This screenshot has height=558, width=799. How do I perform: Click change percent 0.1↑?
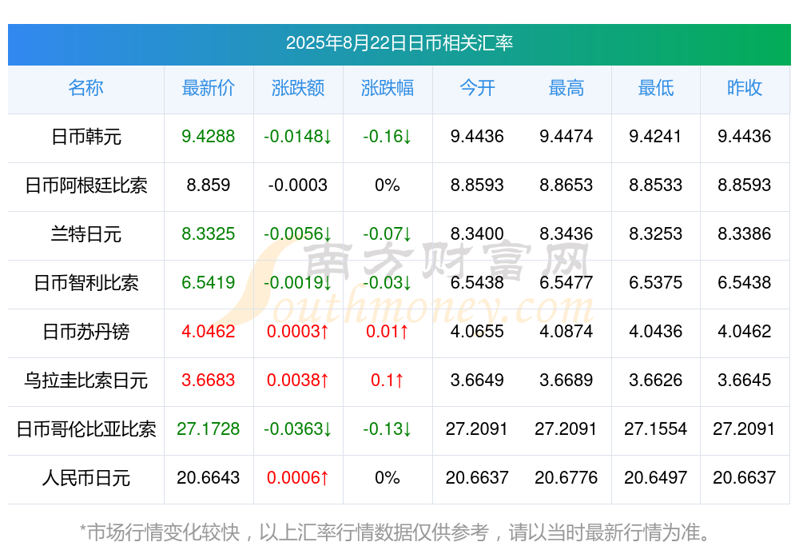pyautogui.click(x=388, y=380)
